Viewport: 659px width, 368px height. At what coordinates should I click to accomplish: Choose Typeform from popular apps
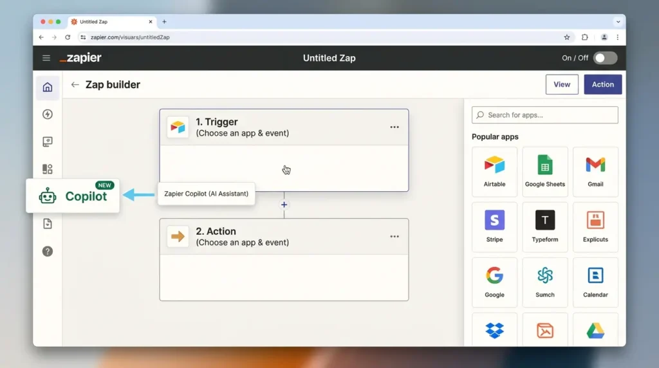coord(544,227)
